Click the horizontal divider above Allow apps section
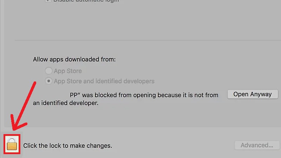281x158 pixels. tap(148, 40)
